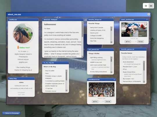This screenshot has height=117, width=157.
Task: Click '3 crumpled up parking tickets' item
Action: (x=55, y=81)
